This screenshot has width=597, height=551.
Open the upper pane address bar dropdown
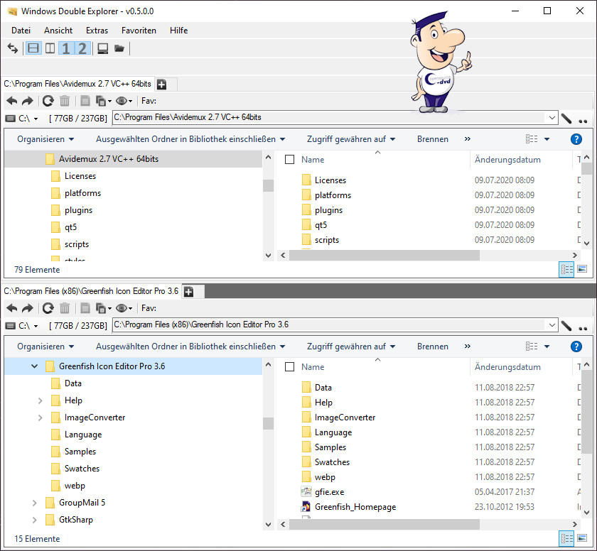(x=551, y=118)
